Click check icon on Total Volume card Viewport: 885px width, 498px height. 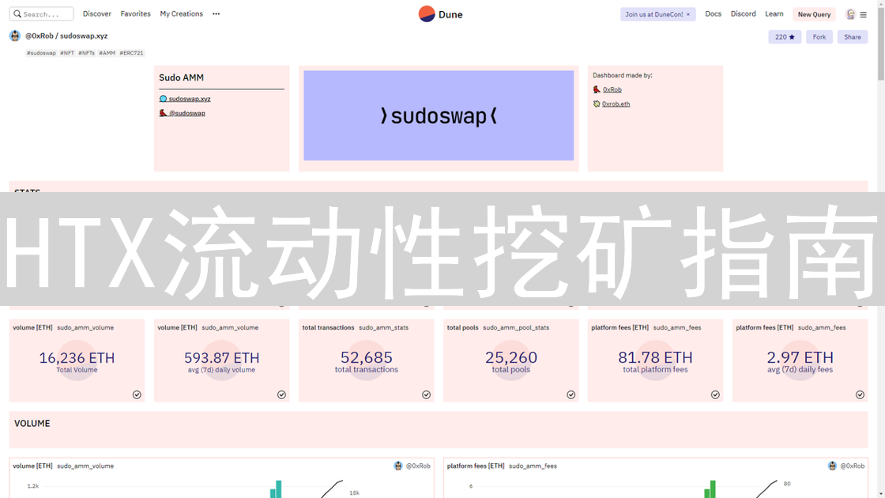(x=137, y=394)
